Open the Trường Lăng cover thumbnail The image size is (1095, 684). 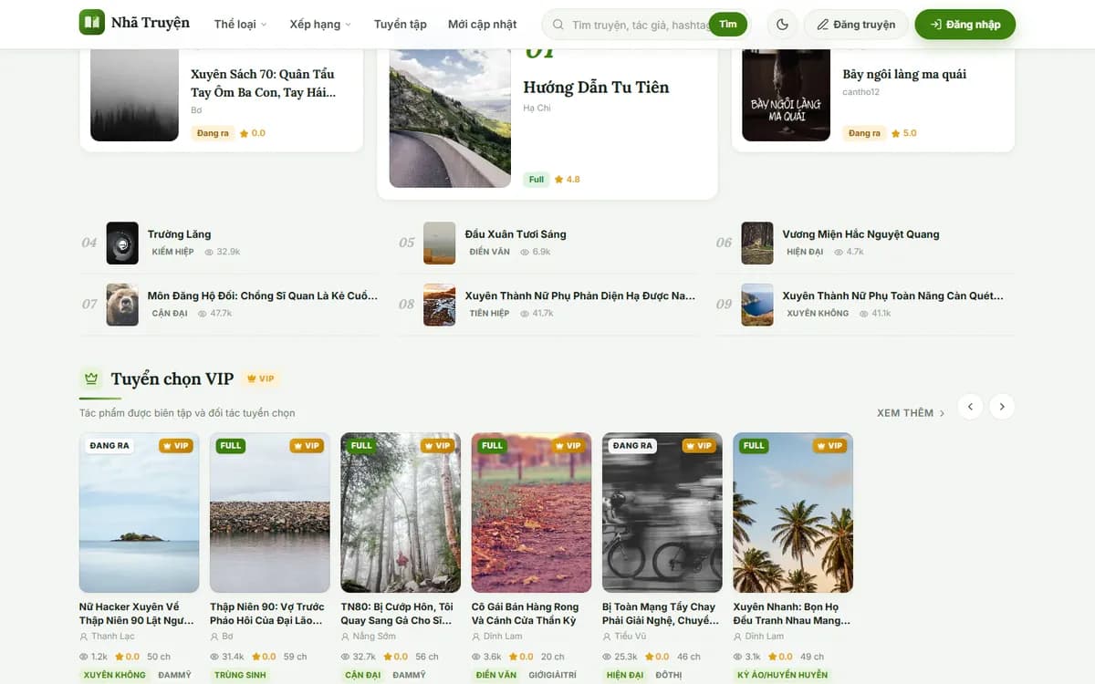coord(122,244)
